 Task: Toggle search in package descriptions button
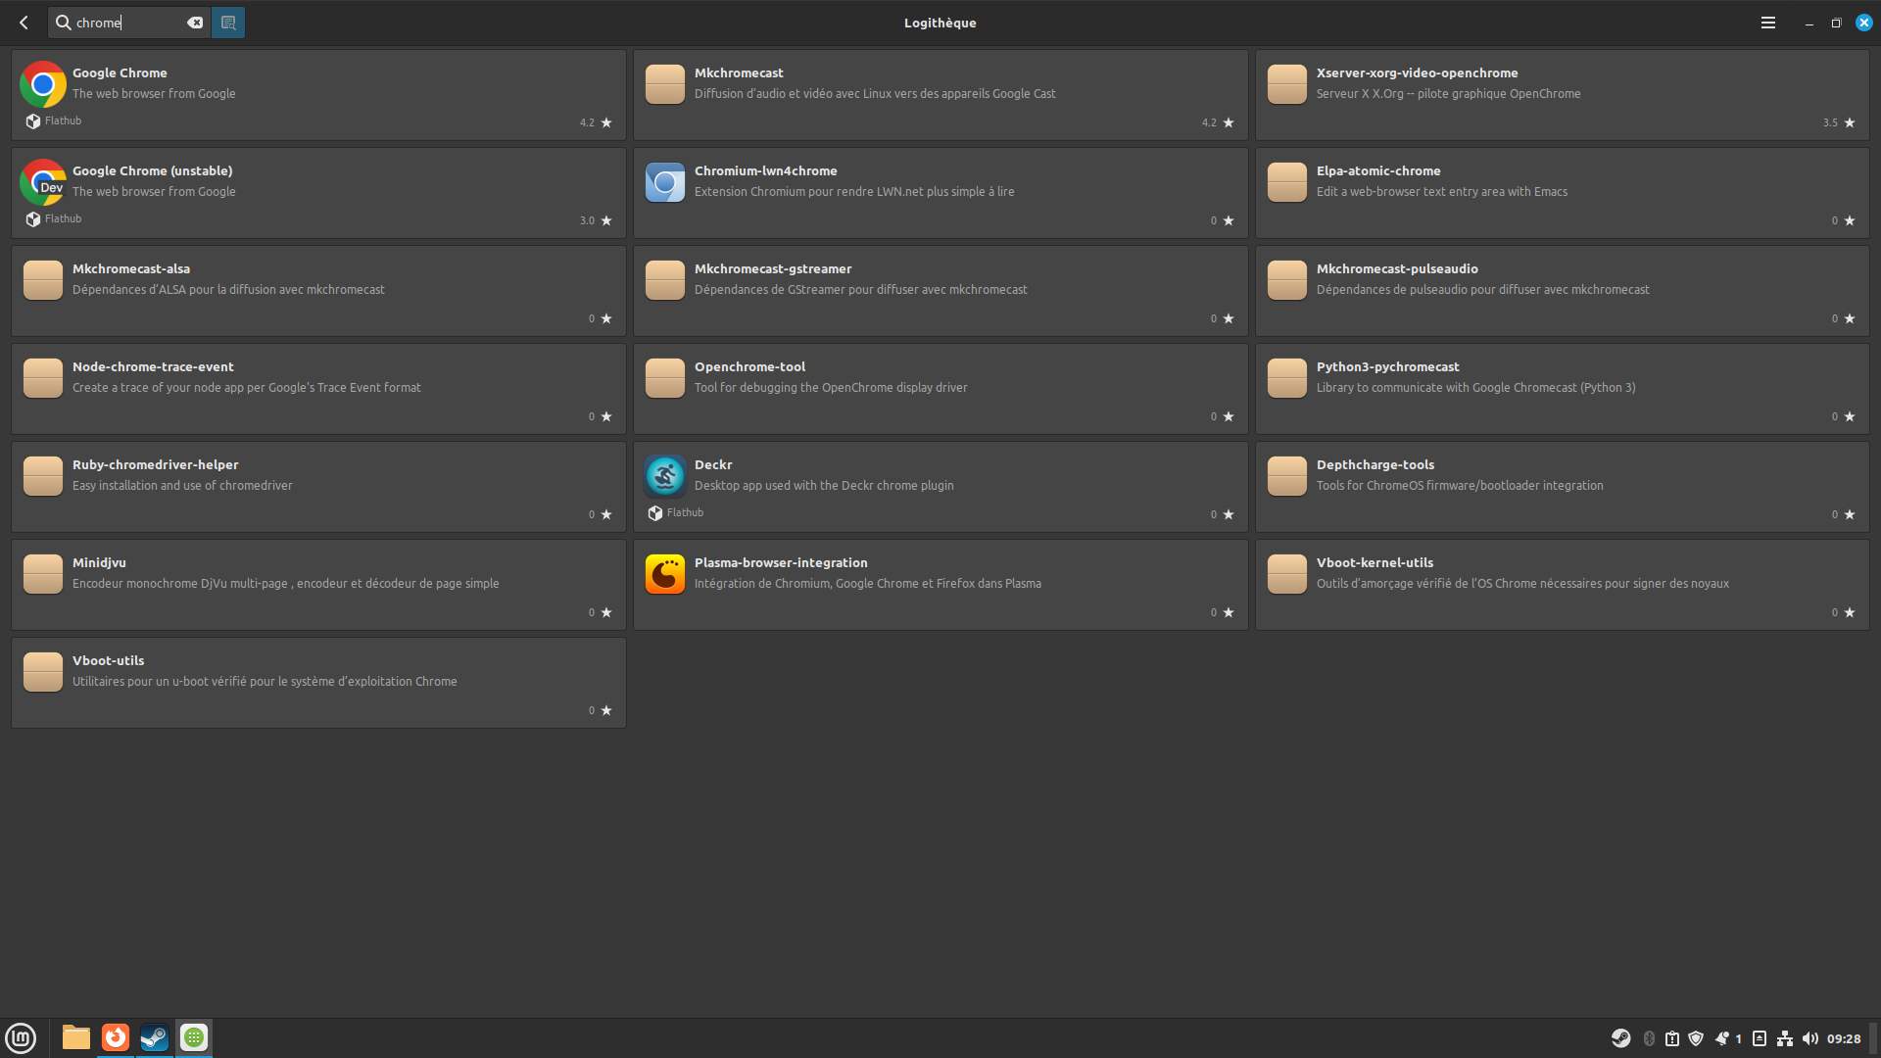click(x=228, y=23)
